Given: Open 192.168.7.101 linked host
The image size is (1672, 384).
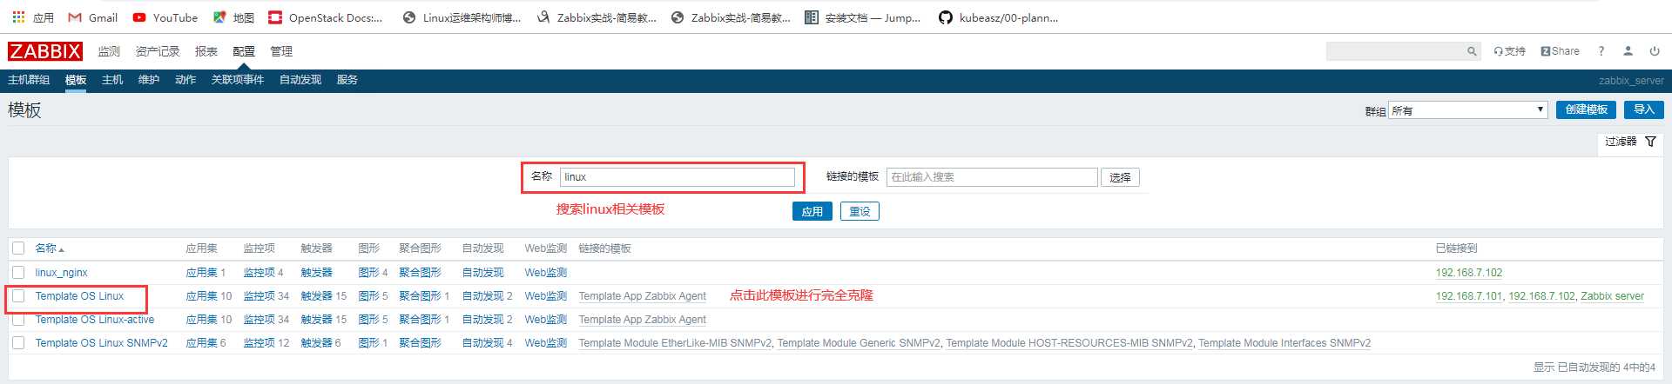Looking at the screenshot, I should [x=1468, y=296].
